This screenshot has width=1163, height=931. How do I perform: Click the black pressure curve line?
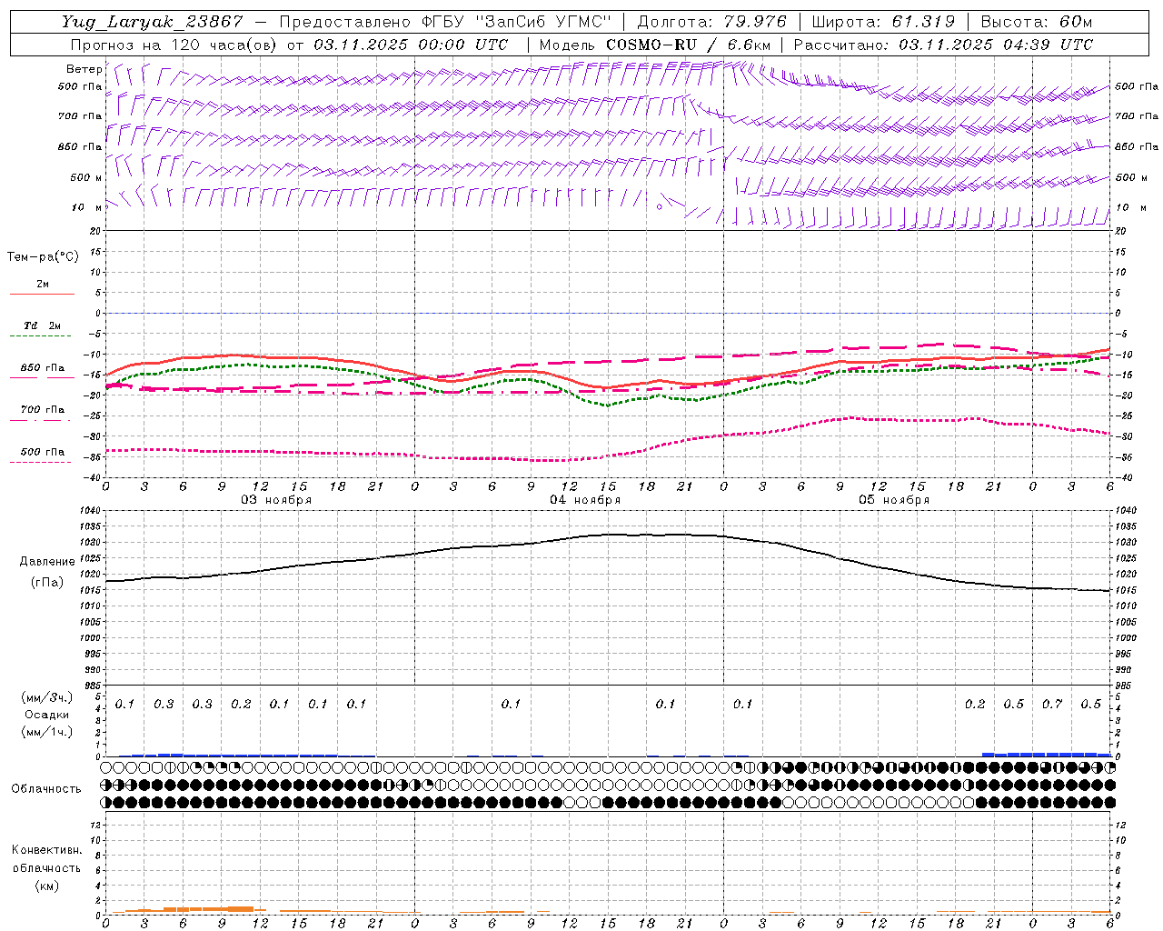608,535
